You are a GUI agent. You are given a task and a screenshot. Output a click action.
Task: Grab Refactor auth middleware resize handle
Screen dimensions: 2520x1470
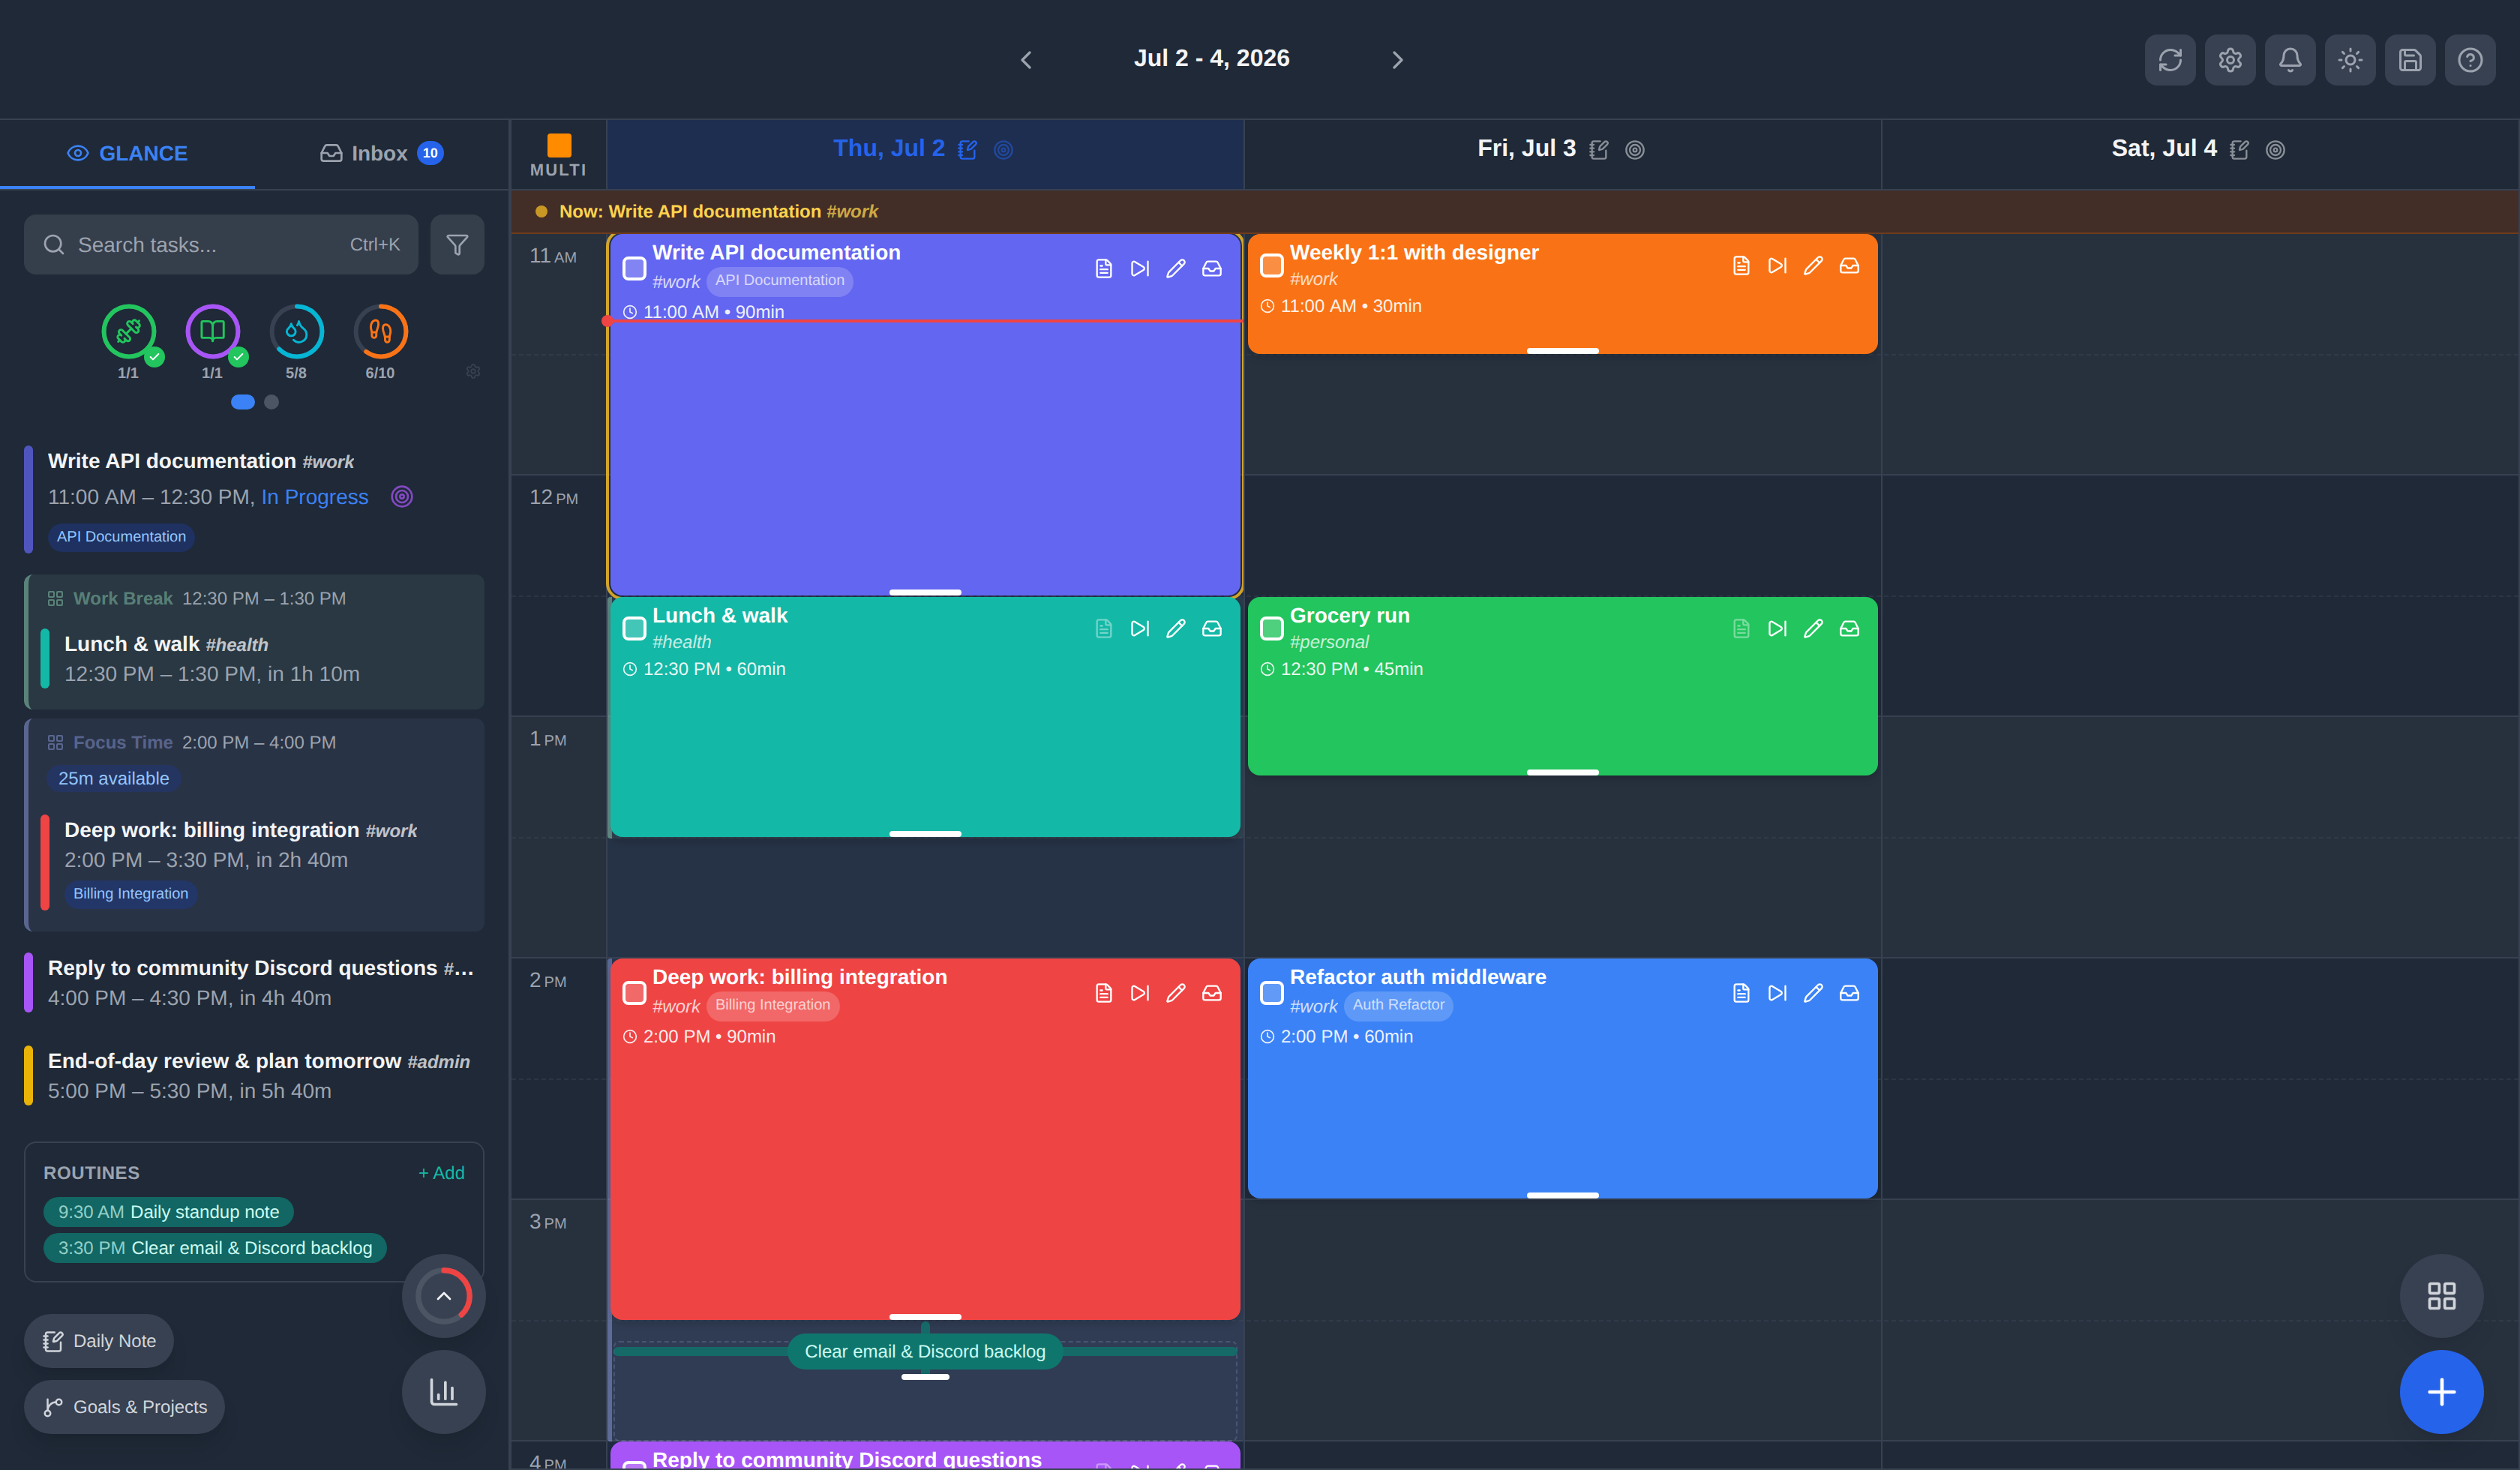[1562, 1195]
